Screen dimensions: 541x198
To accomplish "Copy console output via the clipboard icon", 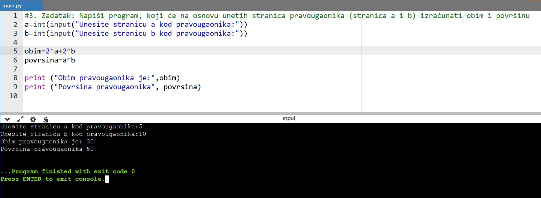I will coord(46,119).
